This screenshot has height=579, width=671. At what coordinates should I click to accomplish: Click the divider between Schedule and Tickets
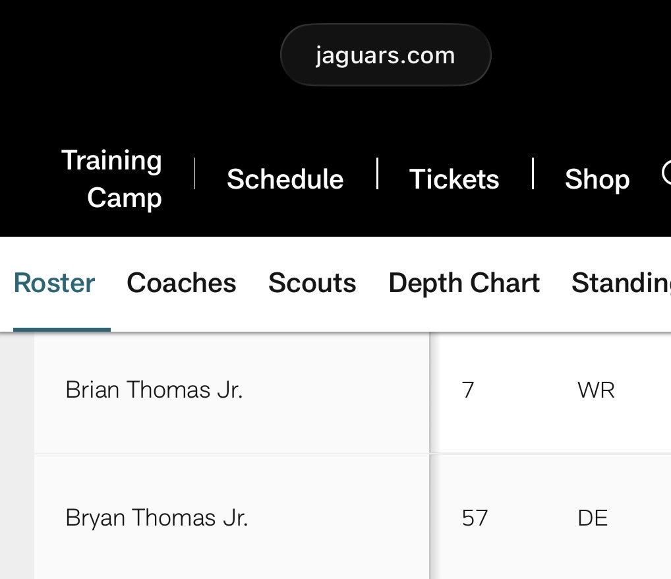pyautogui.click(x=377, y=173)
